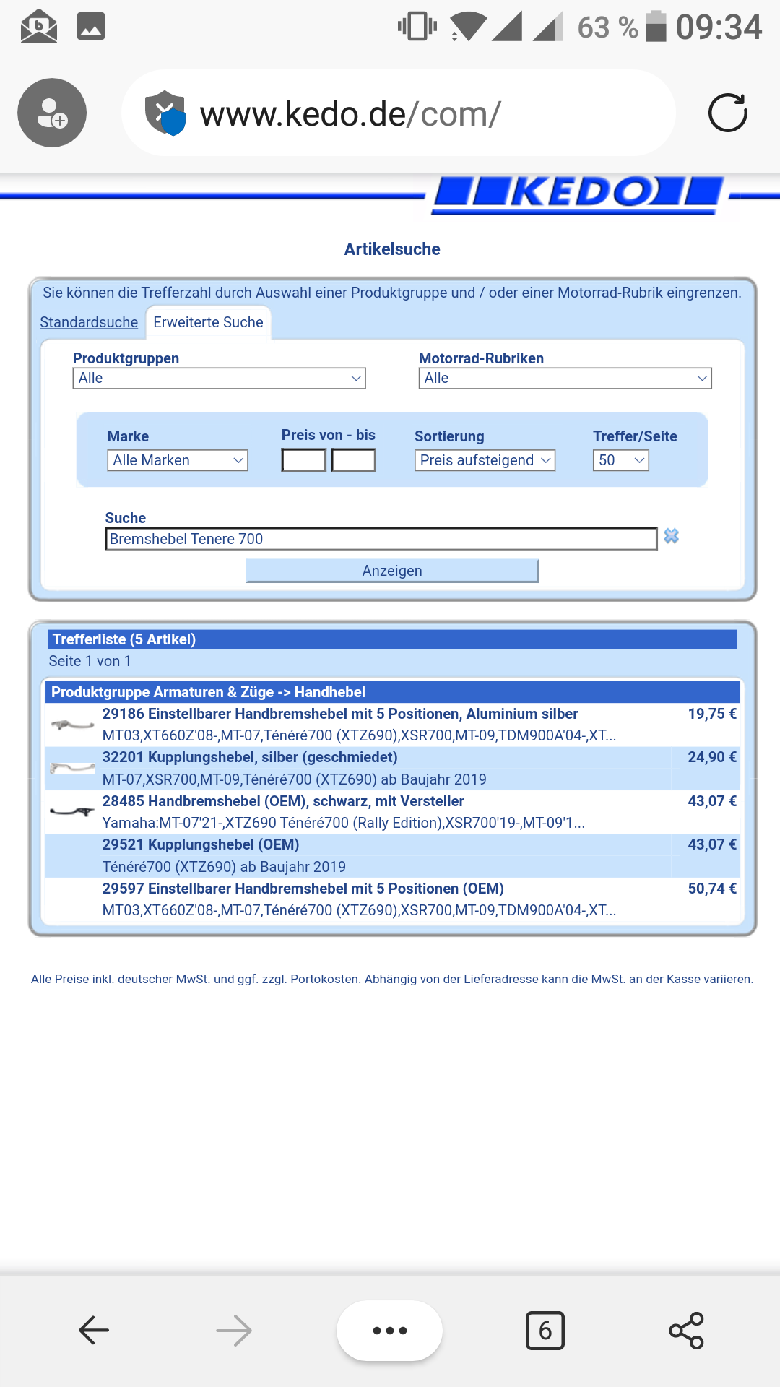Open the Sortierung dropdown set to Preis aufsteigend
Image resolution: width=780 pixels, height=1387 pixels.
point(485,460)
